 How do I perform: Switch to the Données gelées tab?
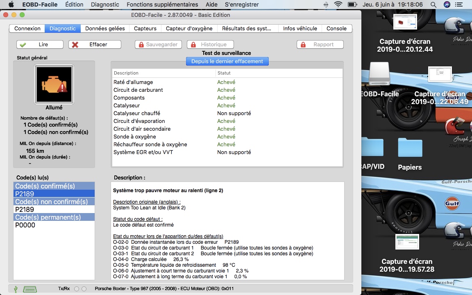[105, 28]
